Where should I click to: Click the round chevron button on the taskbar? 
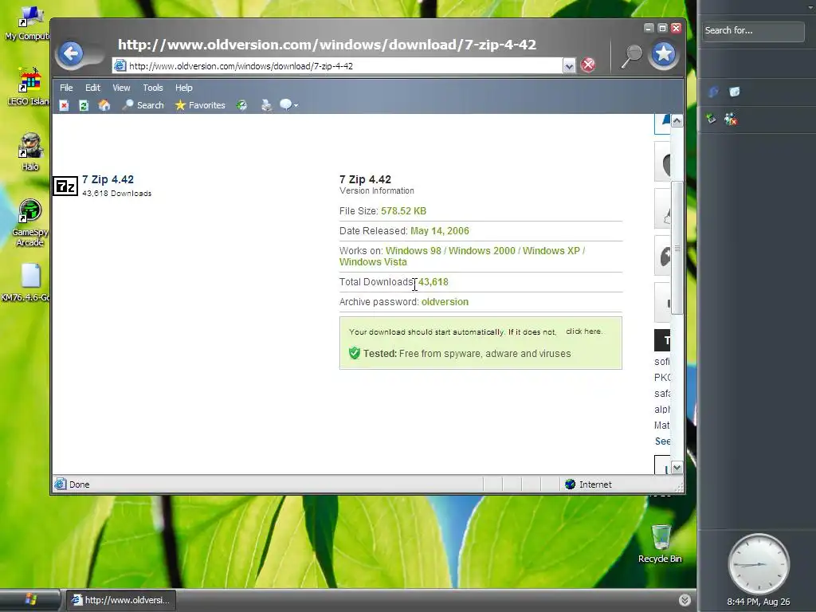(x=685, y=600)
